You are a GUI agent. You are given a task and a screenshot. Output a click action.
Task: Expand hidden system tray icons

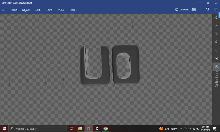tap(181, 129)
